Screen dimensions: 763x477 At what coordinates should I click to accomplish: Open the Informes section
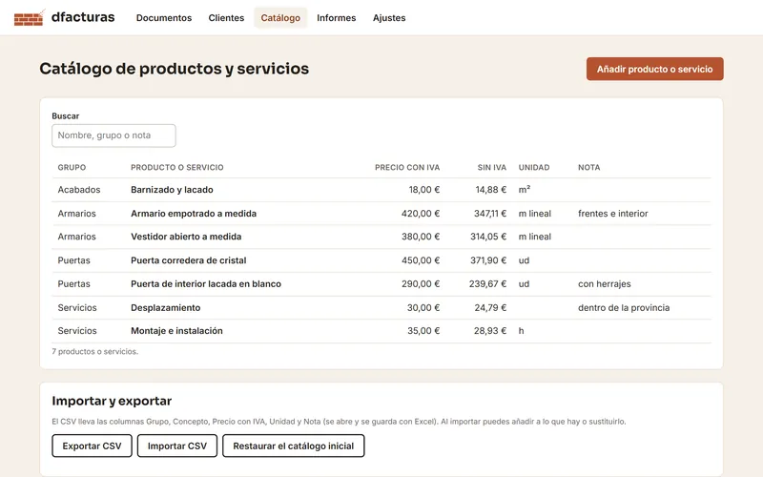coord(337,18)
